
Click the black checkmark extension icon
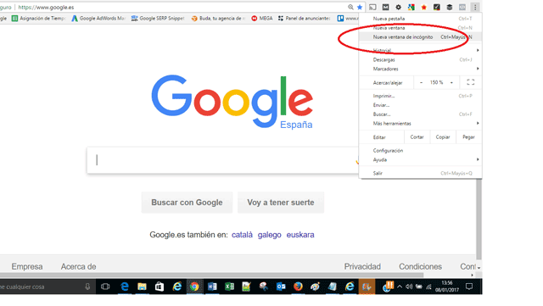click(437, 7)
